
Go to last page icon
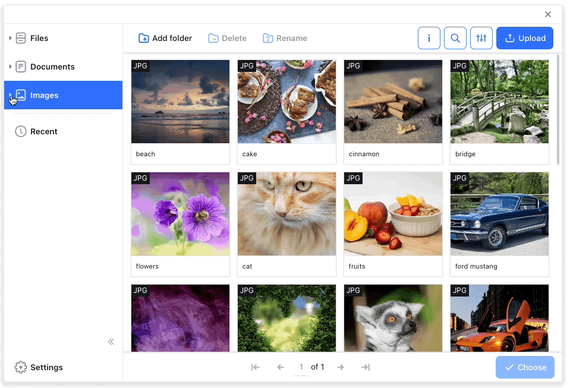pyautogui.click(x=366, y=367)
